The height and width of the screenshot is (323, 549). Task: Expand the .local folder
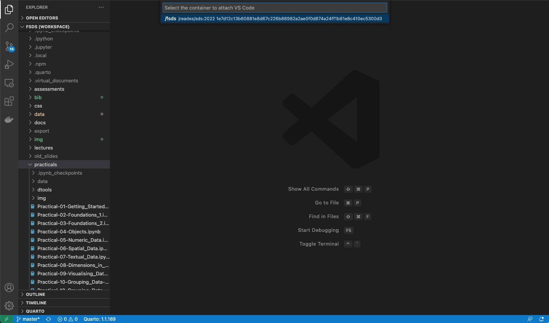click(x=64, y=56)
